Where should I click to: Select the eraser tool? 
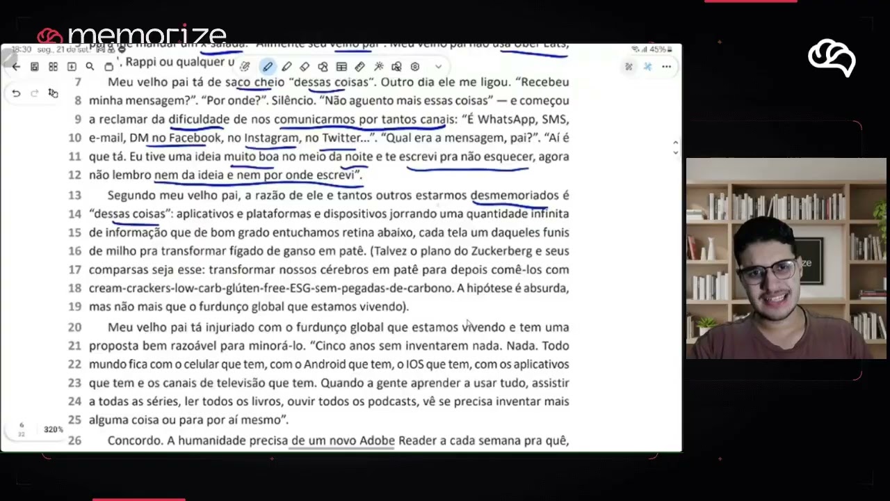(x=305, y=67)
